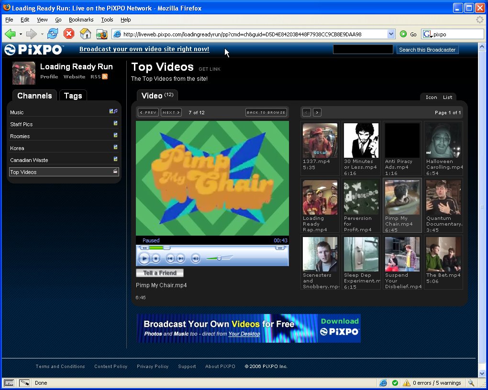Click the Firefox Back arrow button
488x390 pixels.
tap(10, 34)
